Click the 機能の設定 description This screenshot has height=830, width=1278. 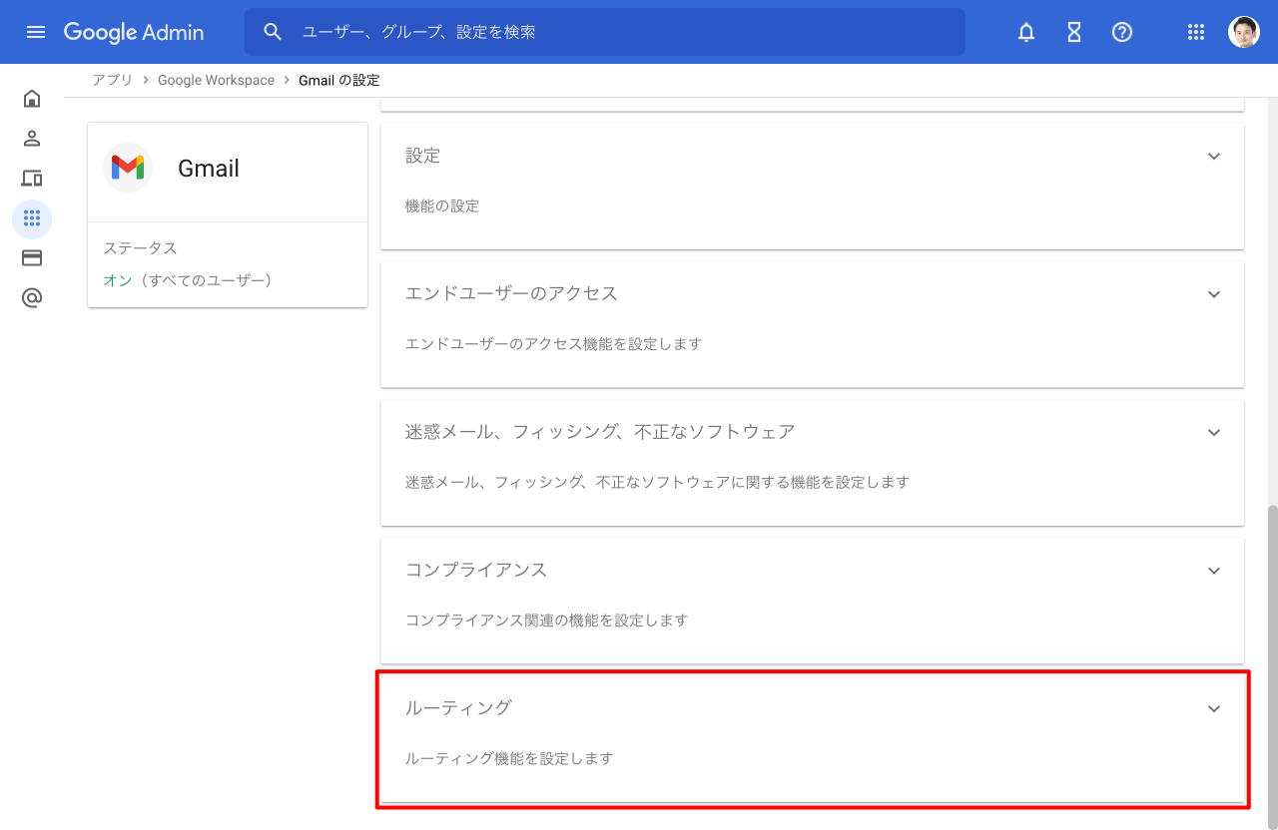tap(442, 207)
